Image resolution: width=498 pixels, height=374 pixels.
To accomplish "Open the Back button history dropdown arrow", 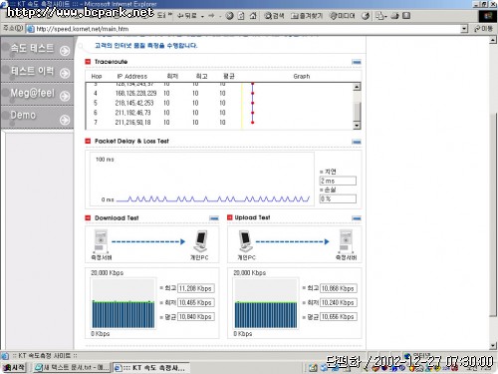I will click(x=202, y=16).
